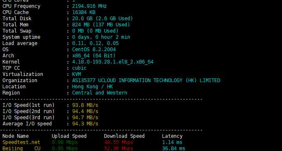Select the TCP CC value cubic
282x151 pixels.
coord(79,68)
